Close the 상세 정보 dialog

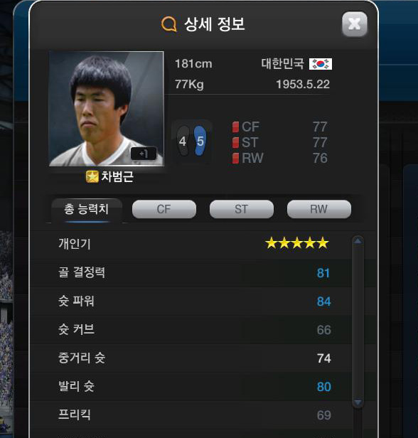[x=355, y=24]
